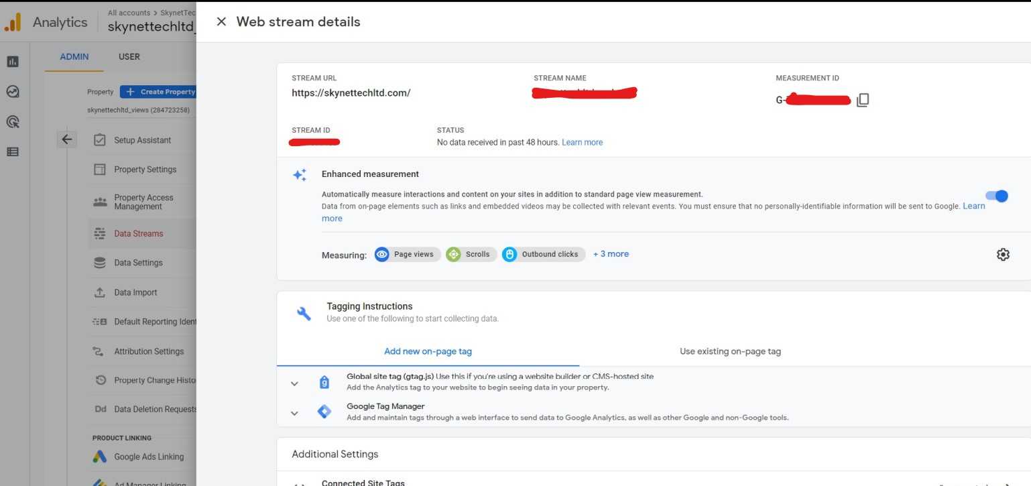
Task: Select the stream URL https://skynettechltd.com/
Action: coord(351,93)
